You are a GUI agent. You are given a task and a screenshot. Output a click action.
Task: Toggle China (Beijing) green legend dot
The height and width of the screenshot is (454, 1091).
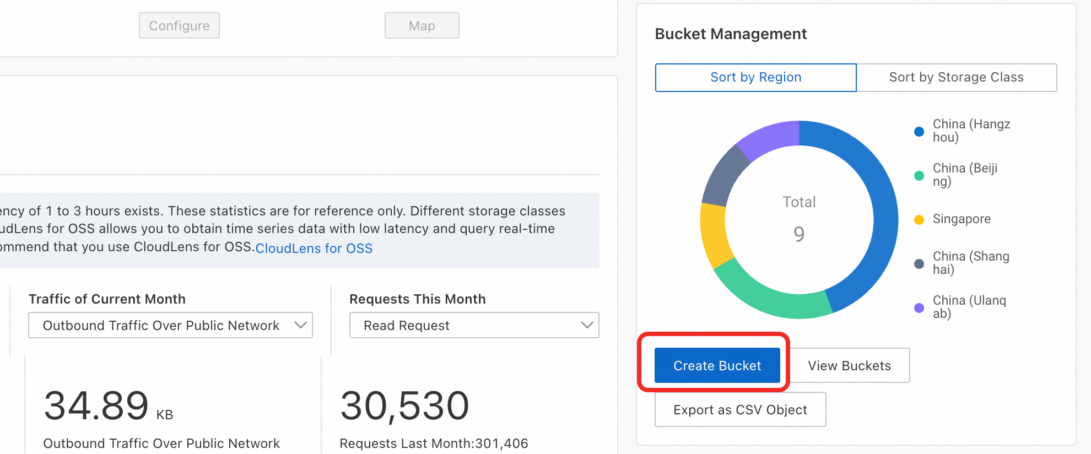coord(919,176)
